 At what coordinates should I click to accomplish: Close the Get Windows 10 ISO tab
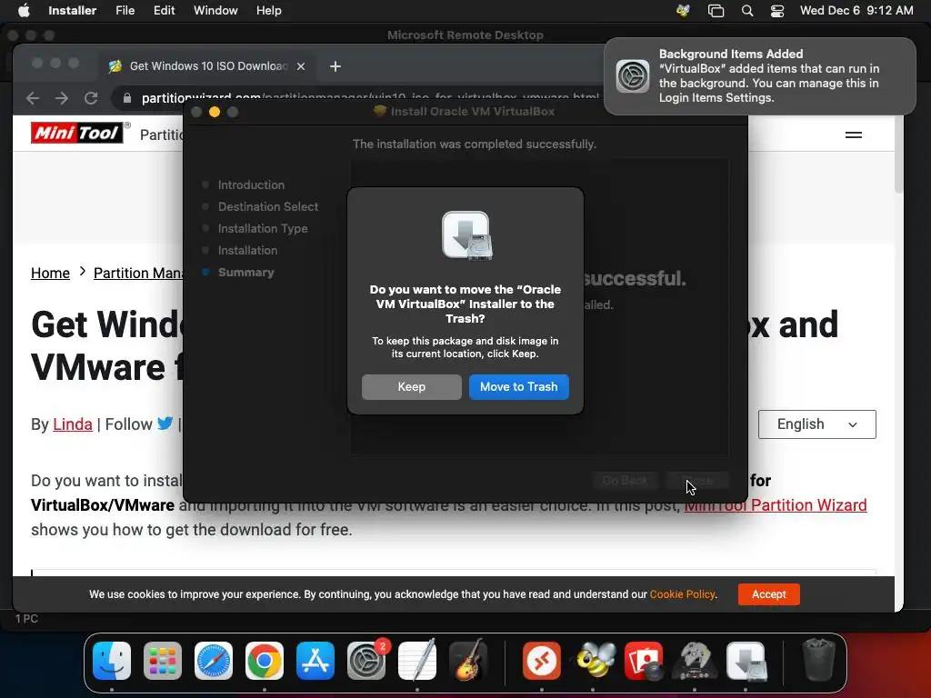point(301,66)
